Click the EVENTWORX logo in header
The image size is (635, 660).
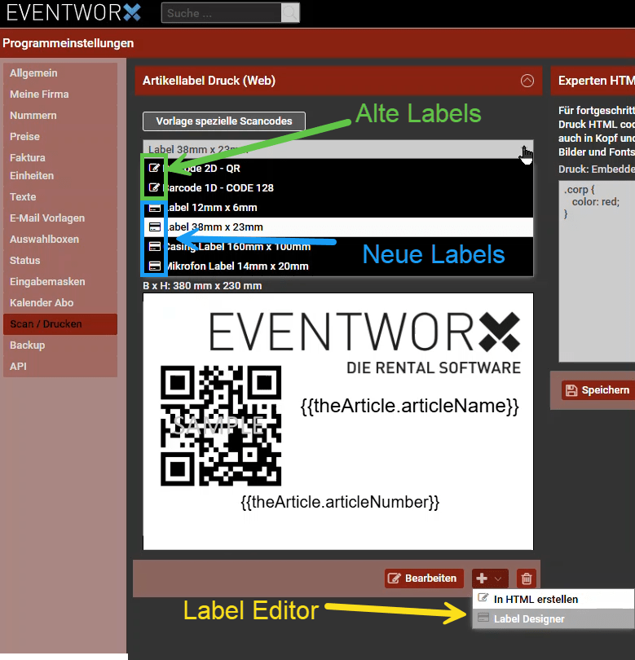pyautogui.click(x=74, y=13)
